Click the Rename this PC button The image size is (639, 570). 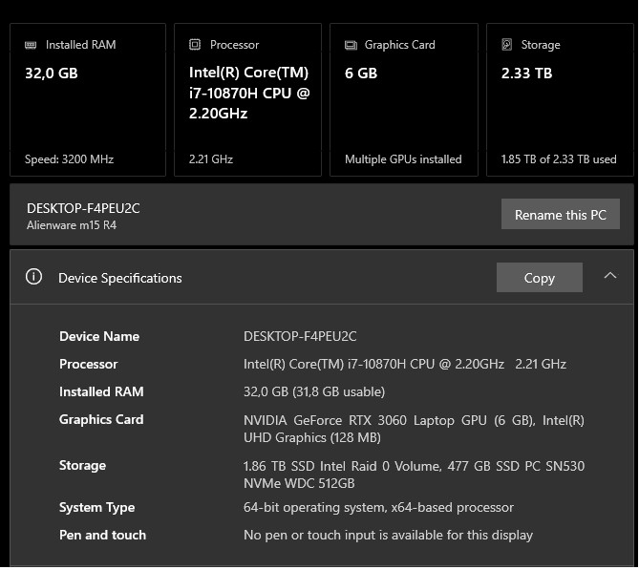(561, 214)
